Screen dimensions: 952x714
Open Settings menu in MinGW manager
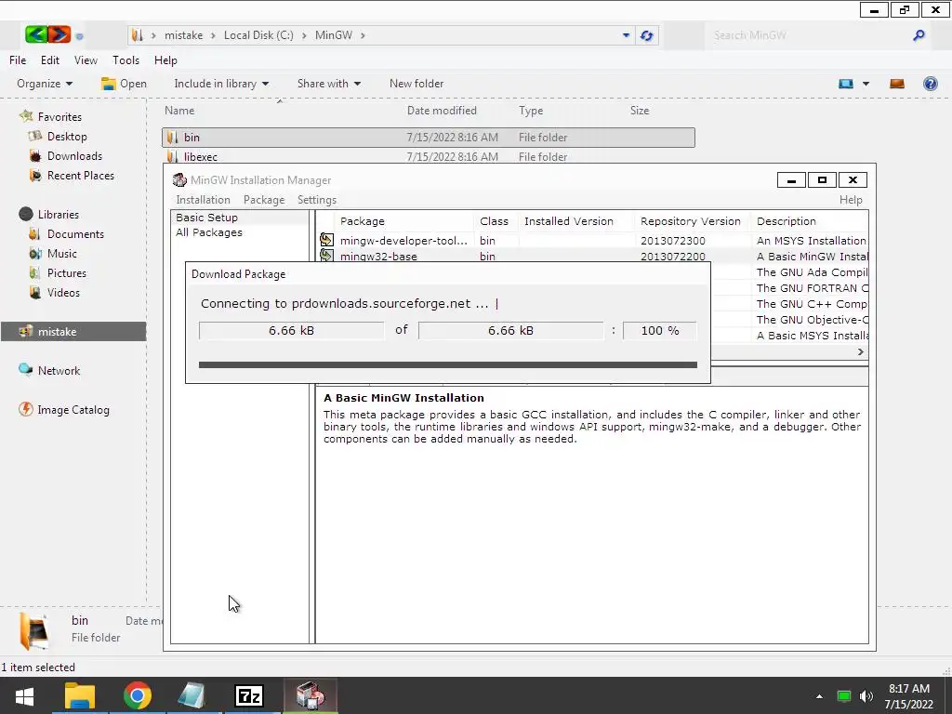(316, 200)
